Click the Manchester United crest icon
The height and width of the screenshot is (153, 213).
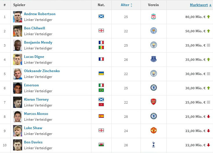[153, 131]
